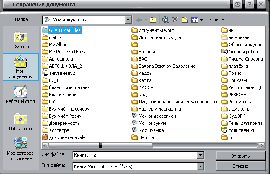Click the Views icon in toolbar

click(195, 20)
